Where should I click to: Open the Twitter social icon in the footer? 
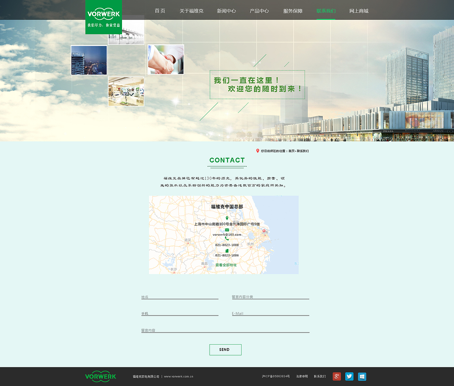click(x=349, y=376)
